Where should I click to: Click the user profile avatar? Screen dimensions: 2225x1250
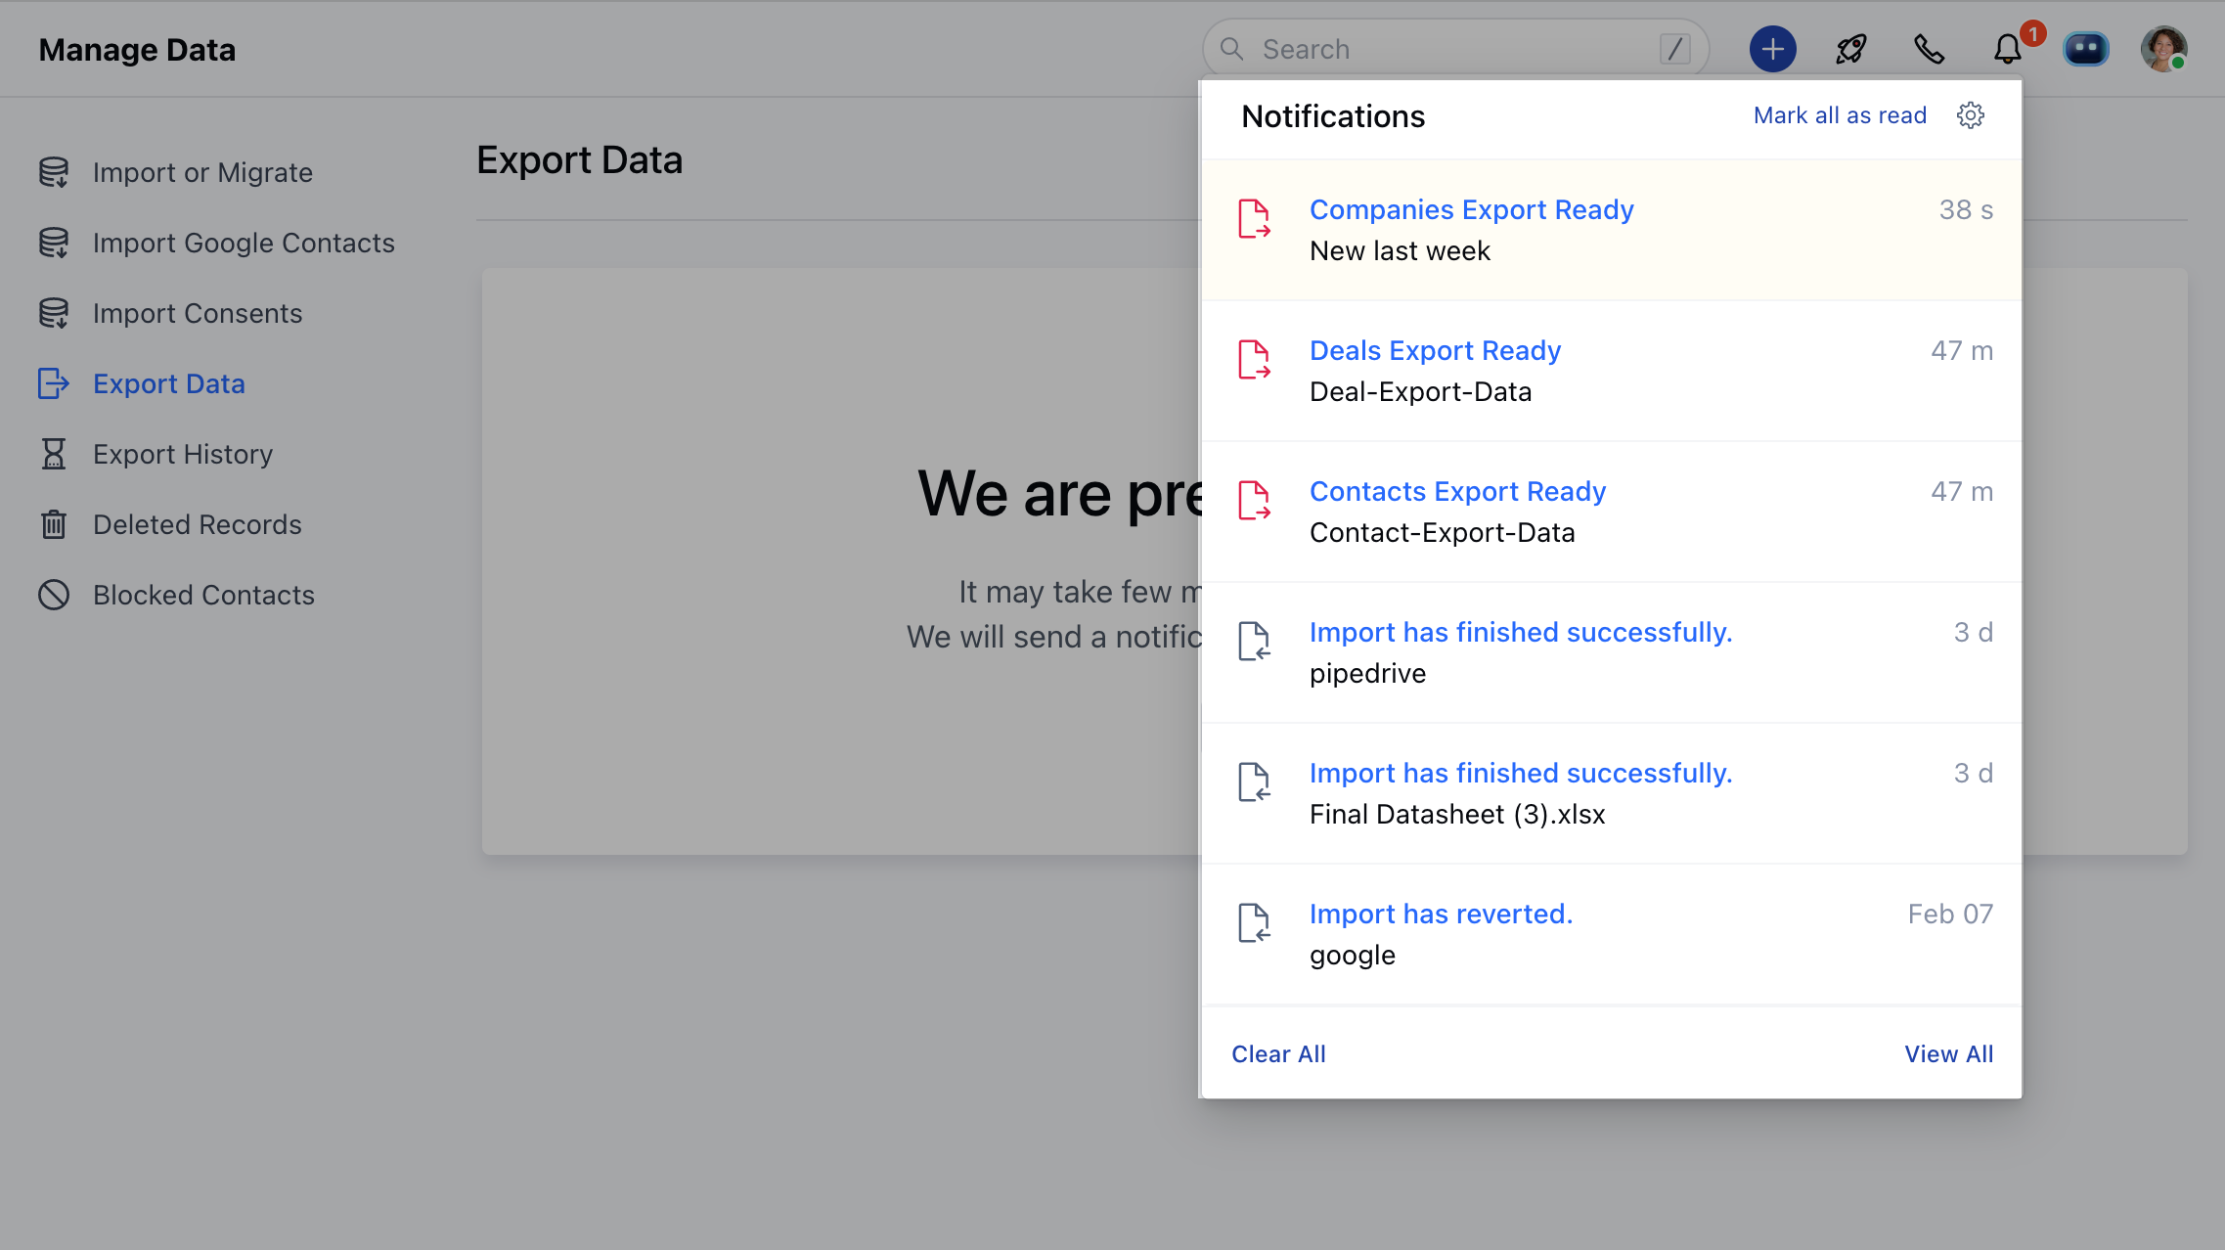2163,49
